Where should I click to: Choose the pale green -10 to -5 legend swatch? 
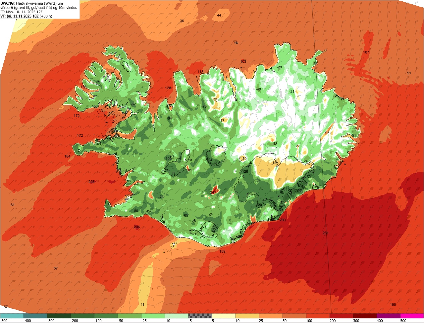point(176,316)
